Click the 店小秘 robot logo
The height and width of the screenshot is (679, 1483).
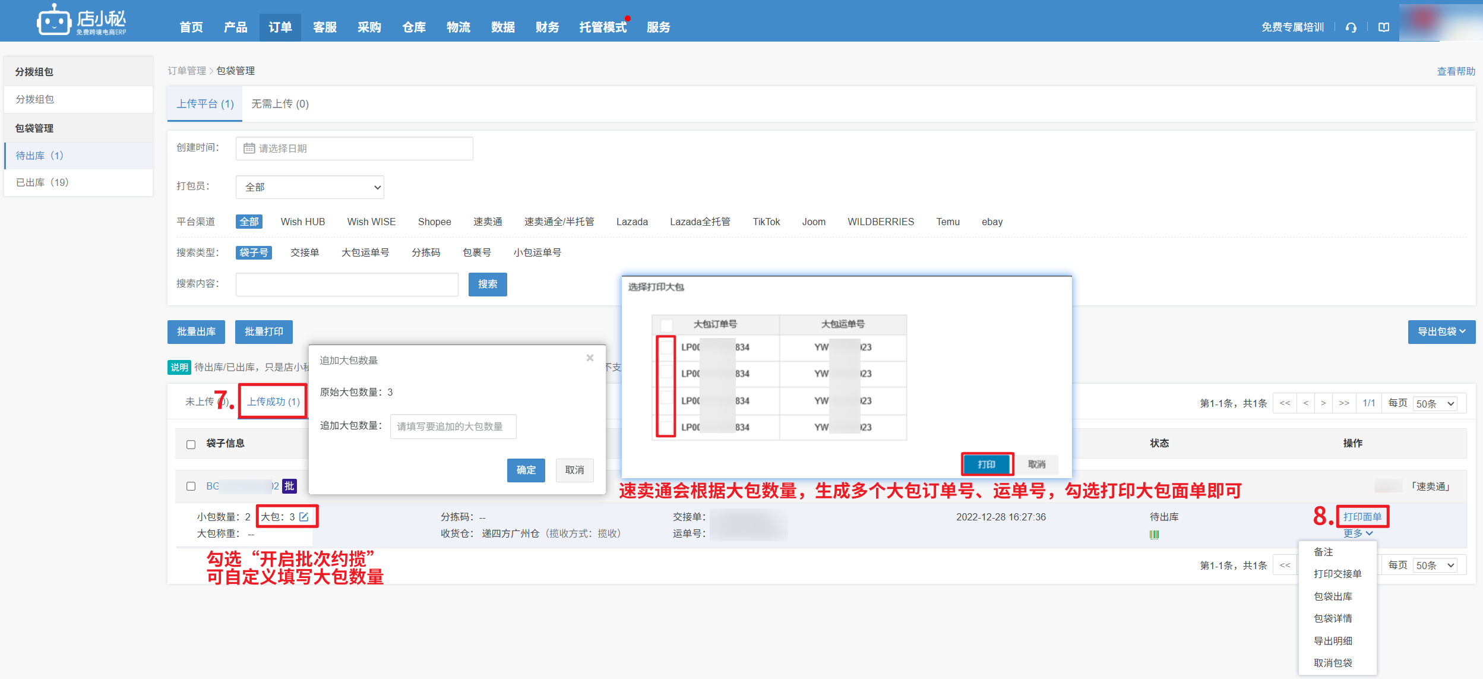pyautogui.click(x=54, y=21)
